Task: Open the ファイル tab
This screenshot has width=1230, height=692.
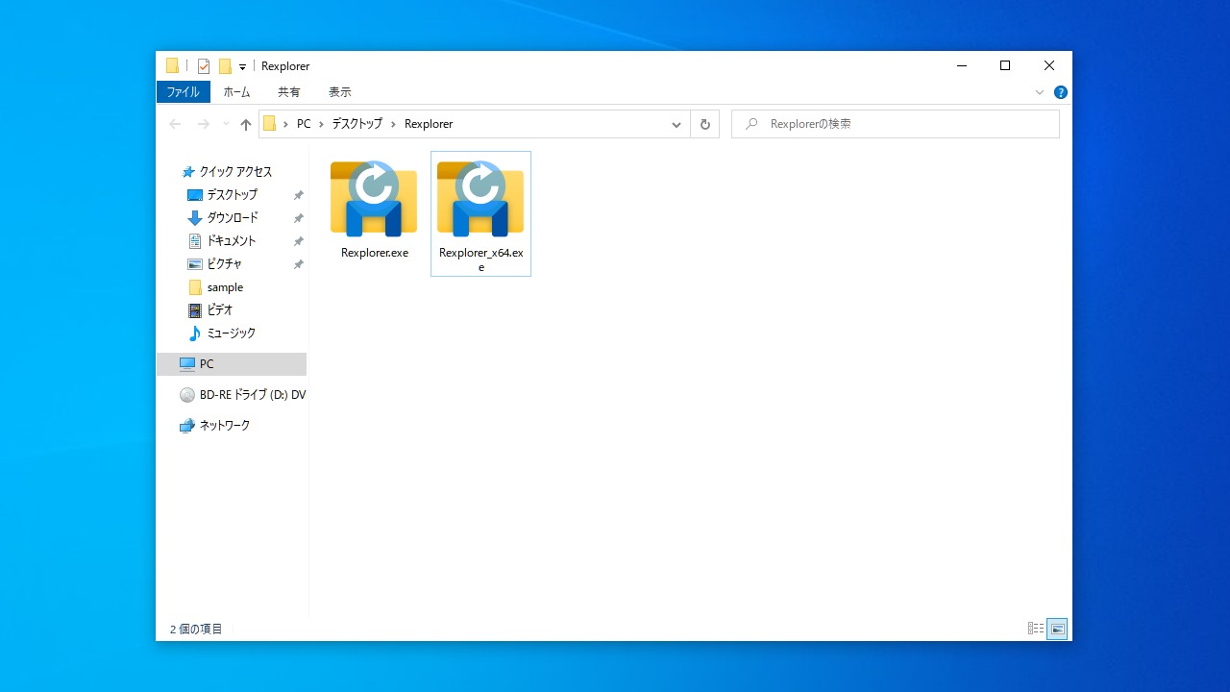Action: pos(183,92)
